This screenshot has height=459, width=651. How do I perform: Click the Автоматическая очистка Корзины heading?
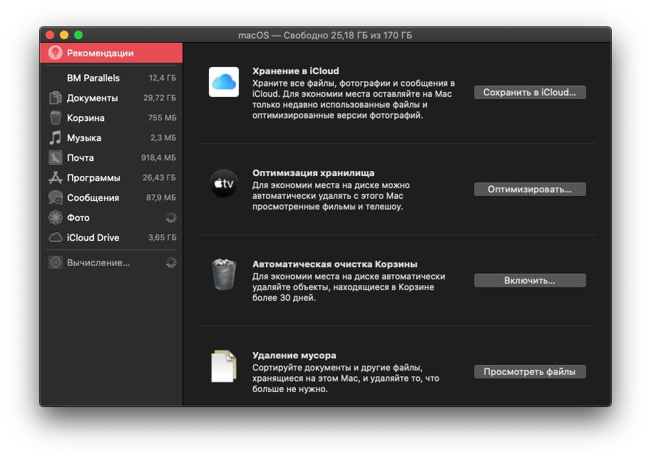click(335, 264)
